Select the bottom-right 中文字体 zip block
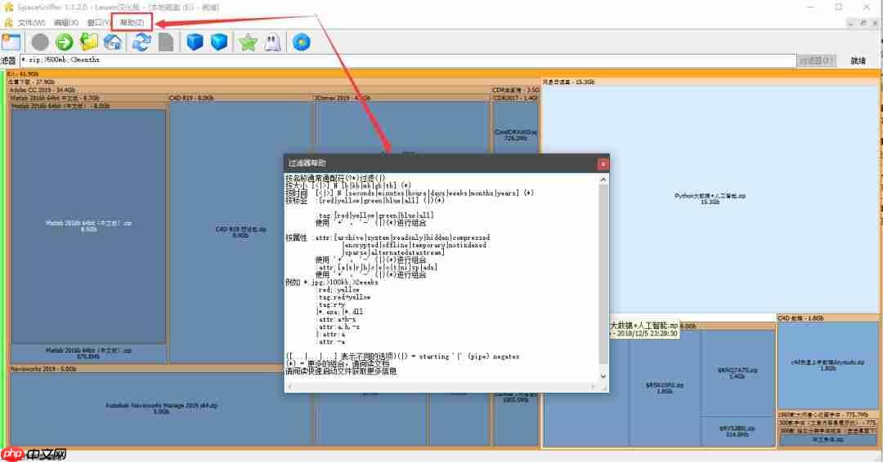This screenshot has height=462, width=883. 827,439
